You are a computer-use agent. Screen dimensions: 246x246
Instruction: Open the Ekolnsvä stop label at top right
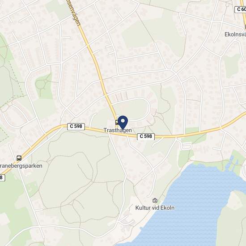235,34
